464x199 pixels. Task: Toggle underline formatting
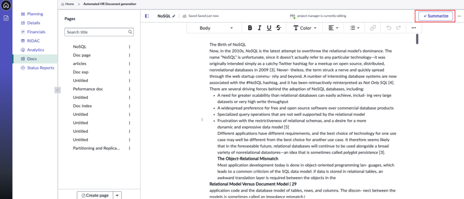(x=269, y=28)
